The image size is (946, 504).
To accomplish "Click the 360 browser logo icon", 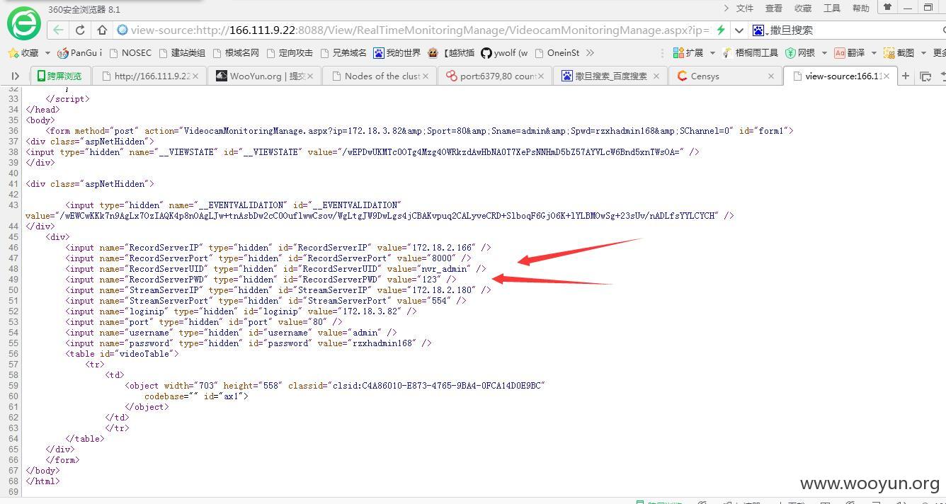I will [x=24, y=23].
